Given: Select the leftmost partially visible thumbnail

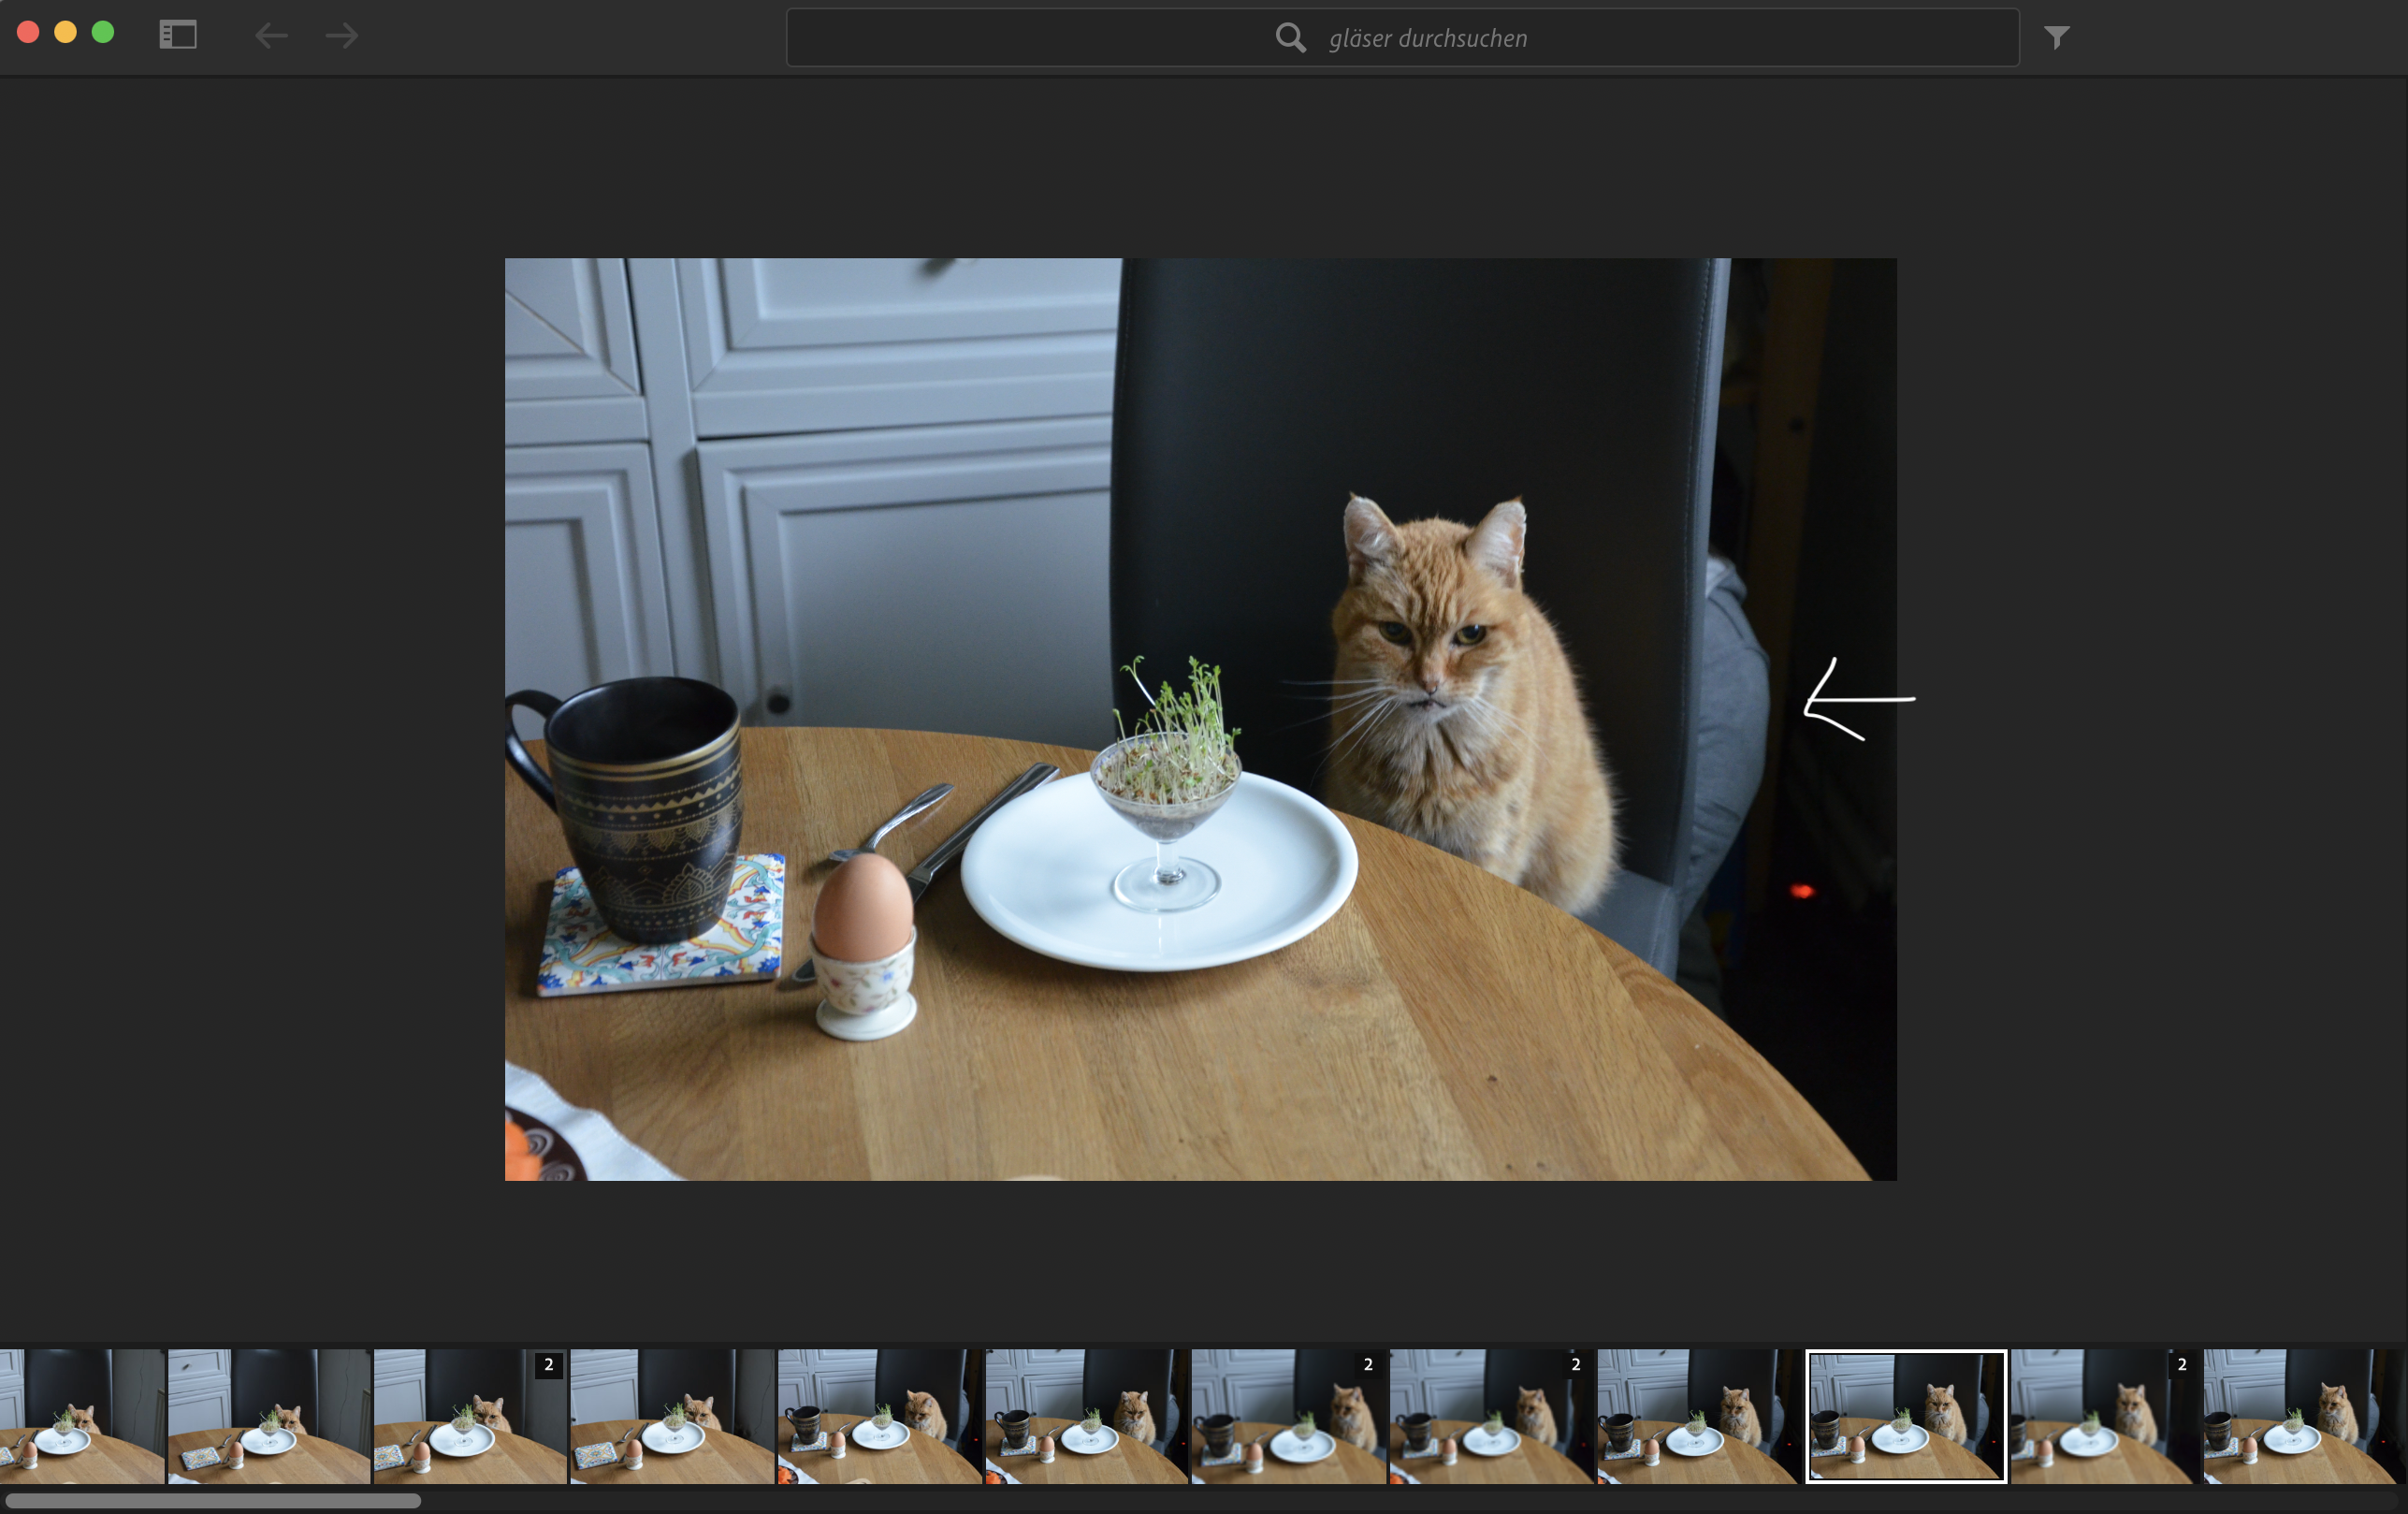Looking at the screenshot, I should (80, 1416).
